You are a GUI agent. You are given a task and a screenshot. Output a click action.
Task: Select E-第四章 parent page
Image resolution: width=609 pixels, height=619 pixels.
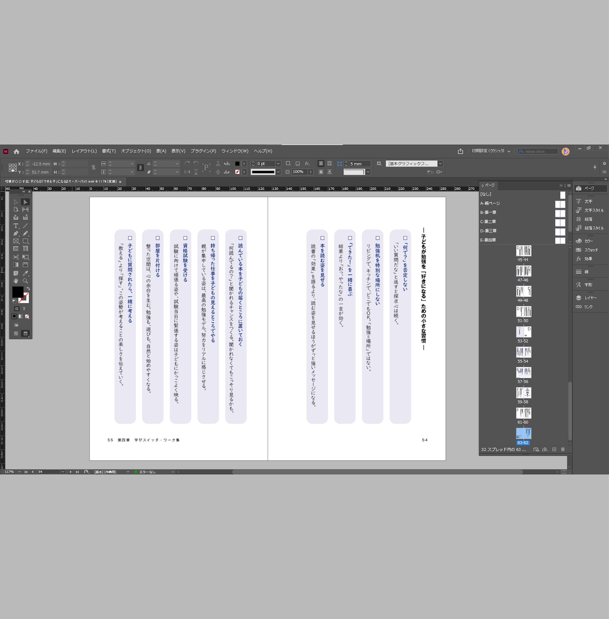pyautogui.click(x=523, y=240)
